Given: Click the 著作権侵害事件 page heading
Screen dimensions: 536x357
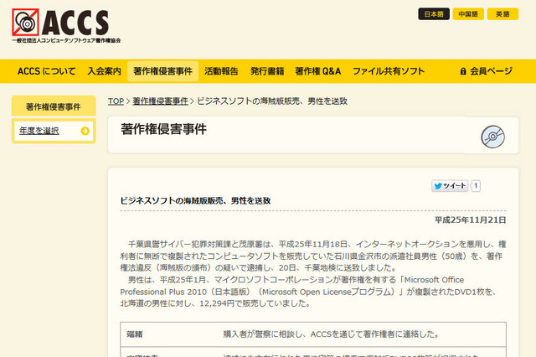Looking at the screenshot, I should [163, 129].
